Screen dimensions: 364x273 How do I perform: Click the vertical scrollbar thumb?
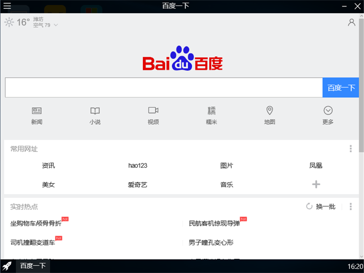(361, 85)
